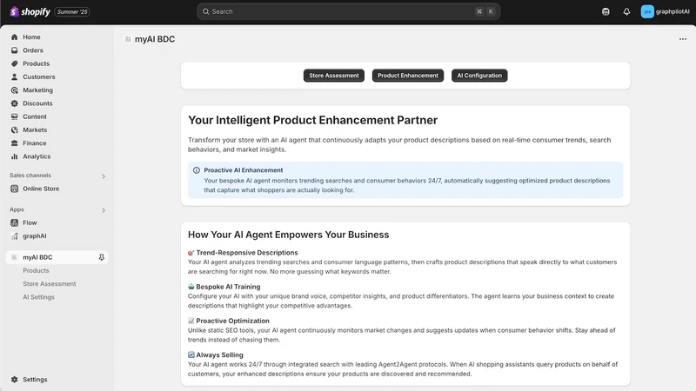Click myAI BDC icon in sidebar

point(14,257)
